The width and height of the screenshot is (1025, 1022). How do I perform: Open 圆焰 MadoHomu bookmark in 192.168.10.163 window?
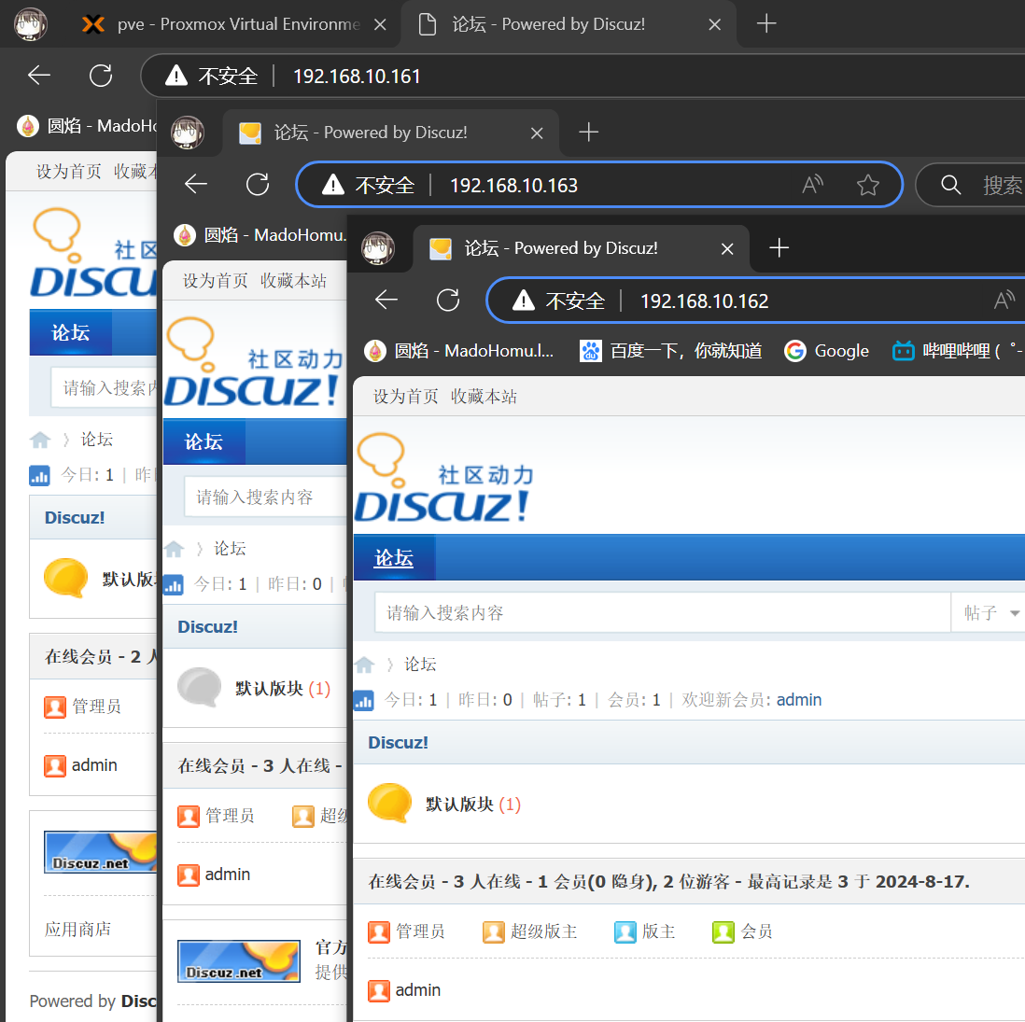(x=260, y=235)
